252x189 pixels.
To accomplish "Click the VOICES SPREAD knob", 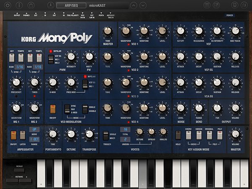I will [151, 132].
